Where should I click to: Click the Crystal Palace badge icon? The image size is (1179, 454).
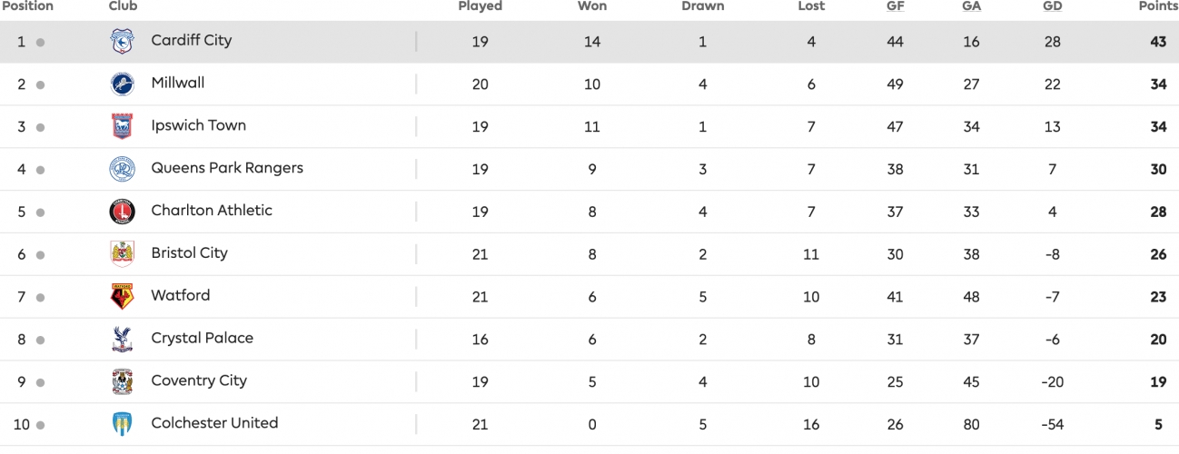(x=122, y=340)
